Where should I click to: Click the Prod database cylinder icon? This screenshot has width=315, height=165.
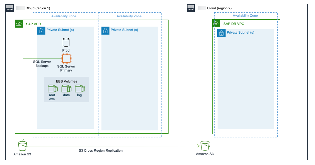(66, 42)
